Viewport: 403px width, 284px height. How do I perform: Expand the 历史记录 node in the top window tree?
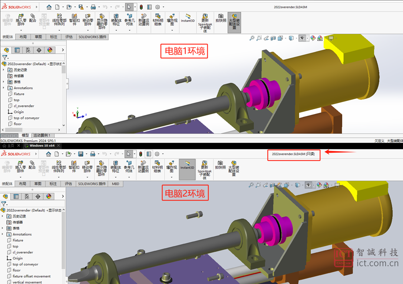tap(3, 70)
